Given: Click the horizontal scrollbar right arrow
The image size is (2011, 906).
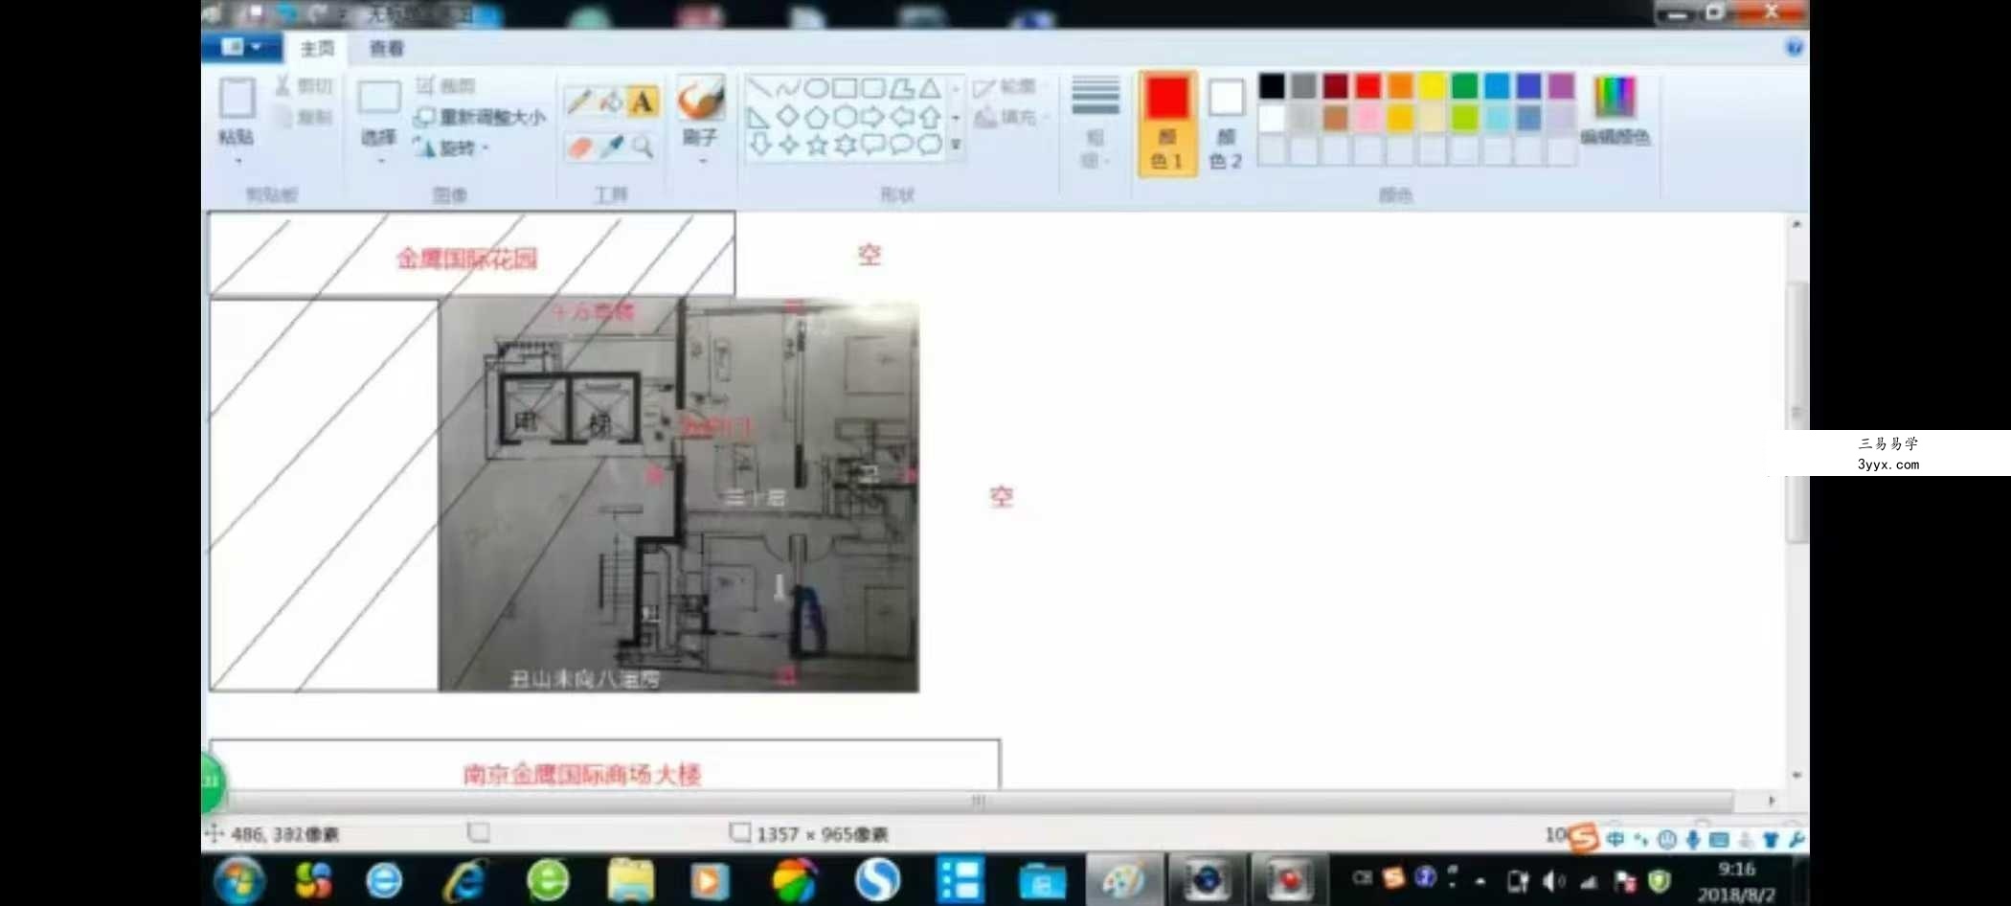Looking at the screenshot, I should tap(1772, 801).
